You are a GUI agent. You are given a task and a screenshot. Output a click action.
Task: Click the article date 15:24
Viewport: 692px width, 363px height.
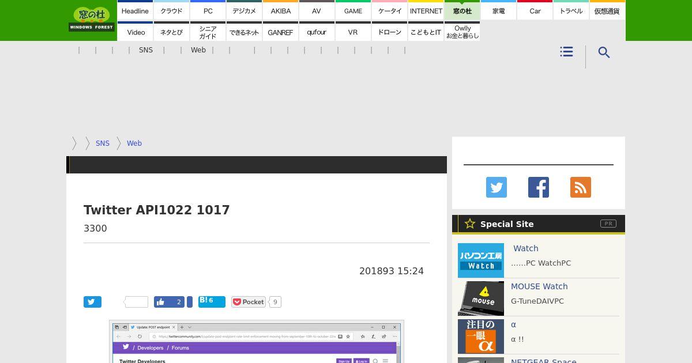coord(392,271)
